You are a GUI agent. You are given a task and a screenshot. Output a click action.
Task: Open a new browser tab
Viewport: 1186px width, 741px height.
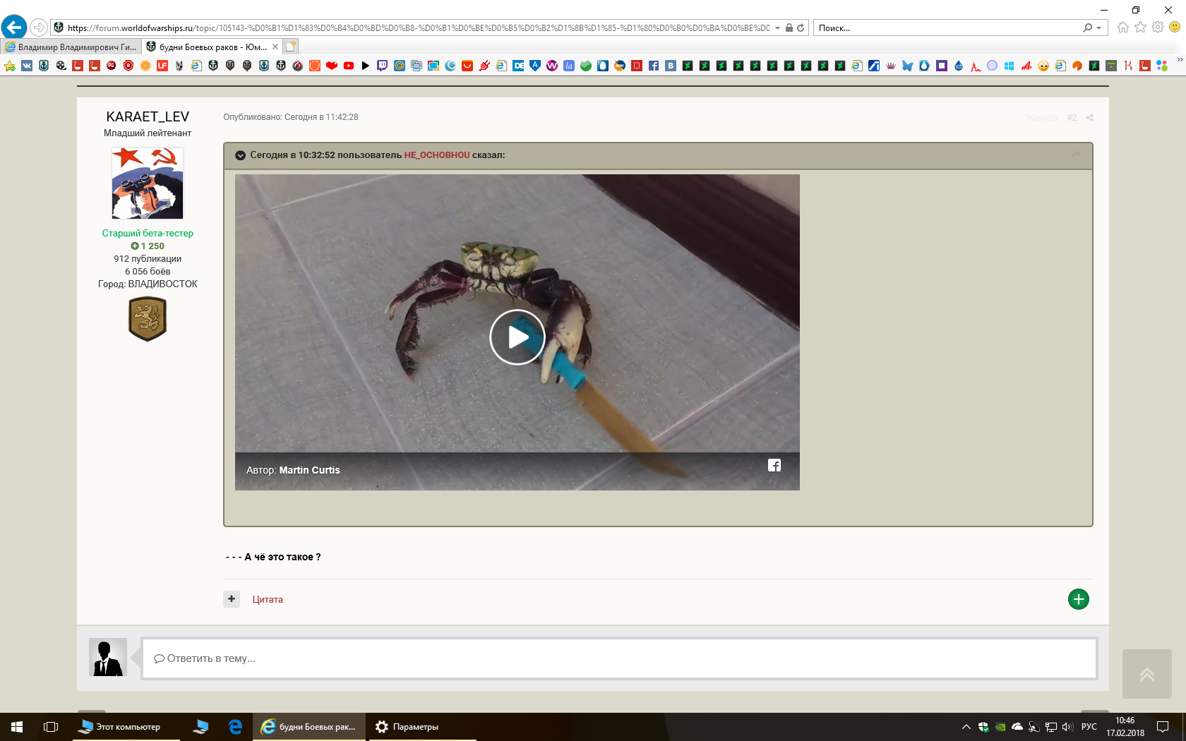coord(291,47)
